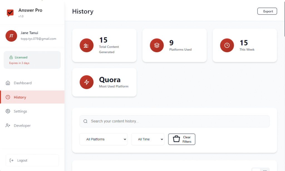This screenshot has height=171, width=285.
Task: Click the Logout arrow icon
Action: click(x=11, y=160)
